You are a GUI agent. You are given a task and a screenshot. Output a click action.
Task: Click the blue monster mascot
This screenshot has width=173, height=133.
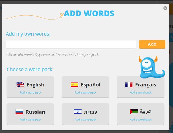(x=150, y=67)
